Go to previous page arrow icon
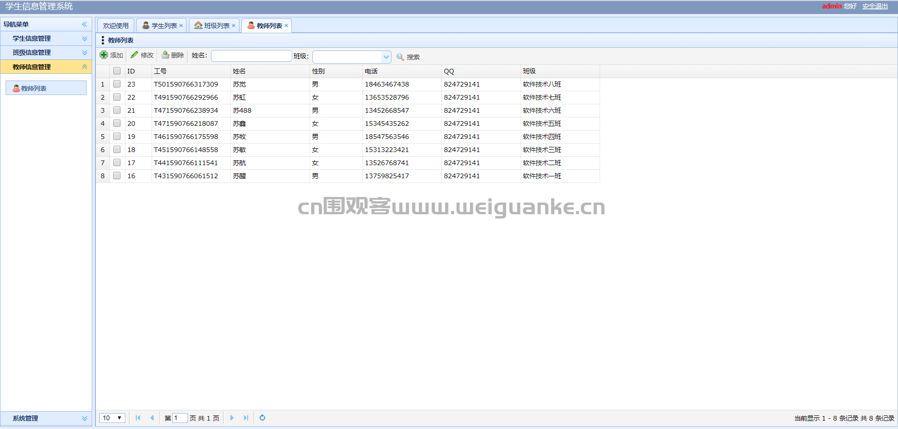Image resolution: width=898 pixels, height=429 pixels. pyautogui.click(x=152, y=418)
